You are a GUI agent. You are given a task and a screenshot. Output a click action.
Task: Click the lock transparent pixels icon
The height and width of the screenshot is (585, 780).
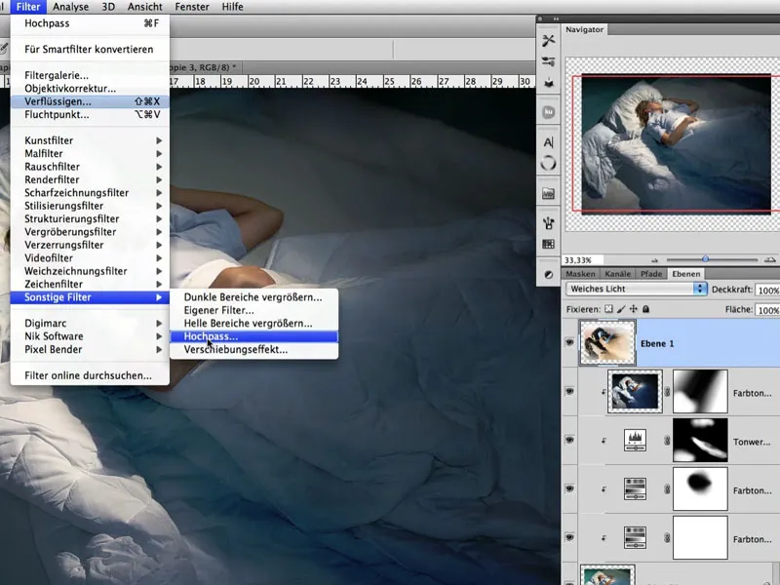point(609,310)
